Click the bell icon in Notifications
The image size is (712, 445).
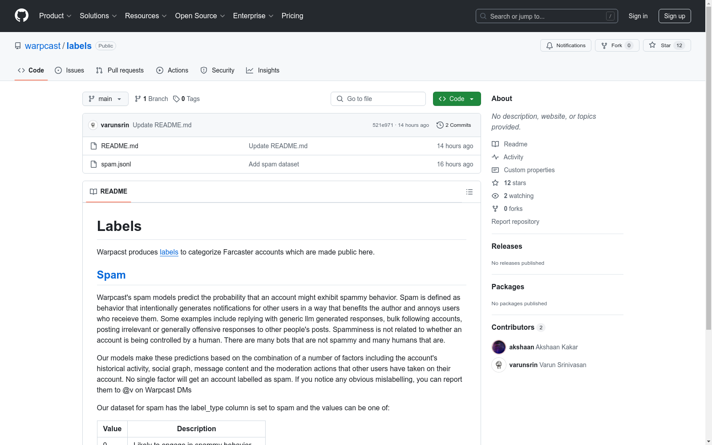pyautogui.click(x=550, y=45)
